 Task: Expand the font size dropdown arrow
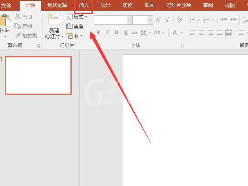pos(150,20)
